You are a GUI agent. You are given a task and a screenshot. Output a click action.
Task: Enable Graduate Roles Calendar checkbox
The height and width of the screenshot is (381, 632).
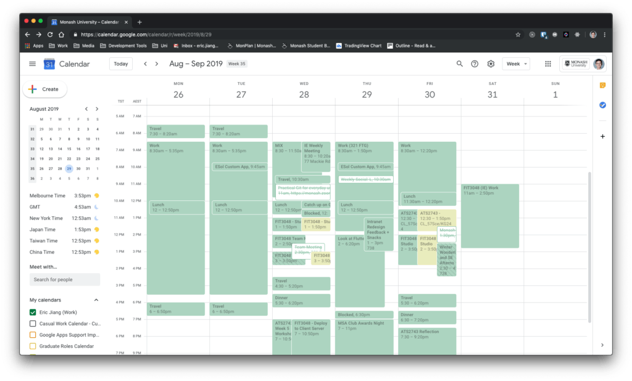(33, 346)
